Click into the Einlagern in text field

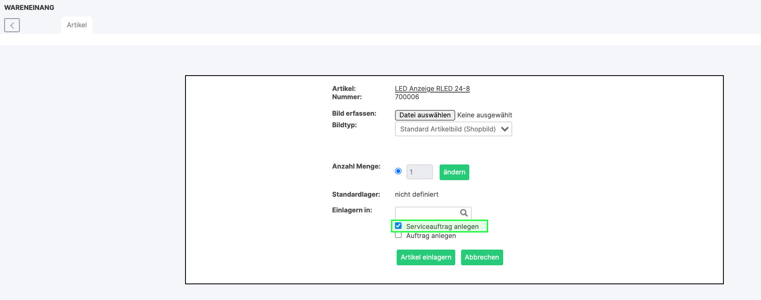tap(427, 213)
